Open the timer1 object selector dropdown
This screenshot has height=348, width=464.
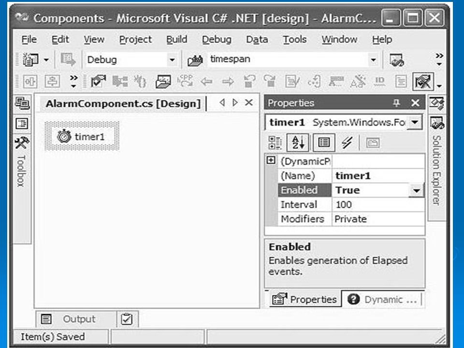415,122
